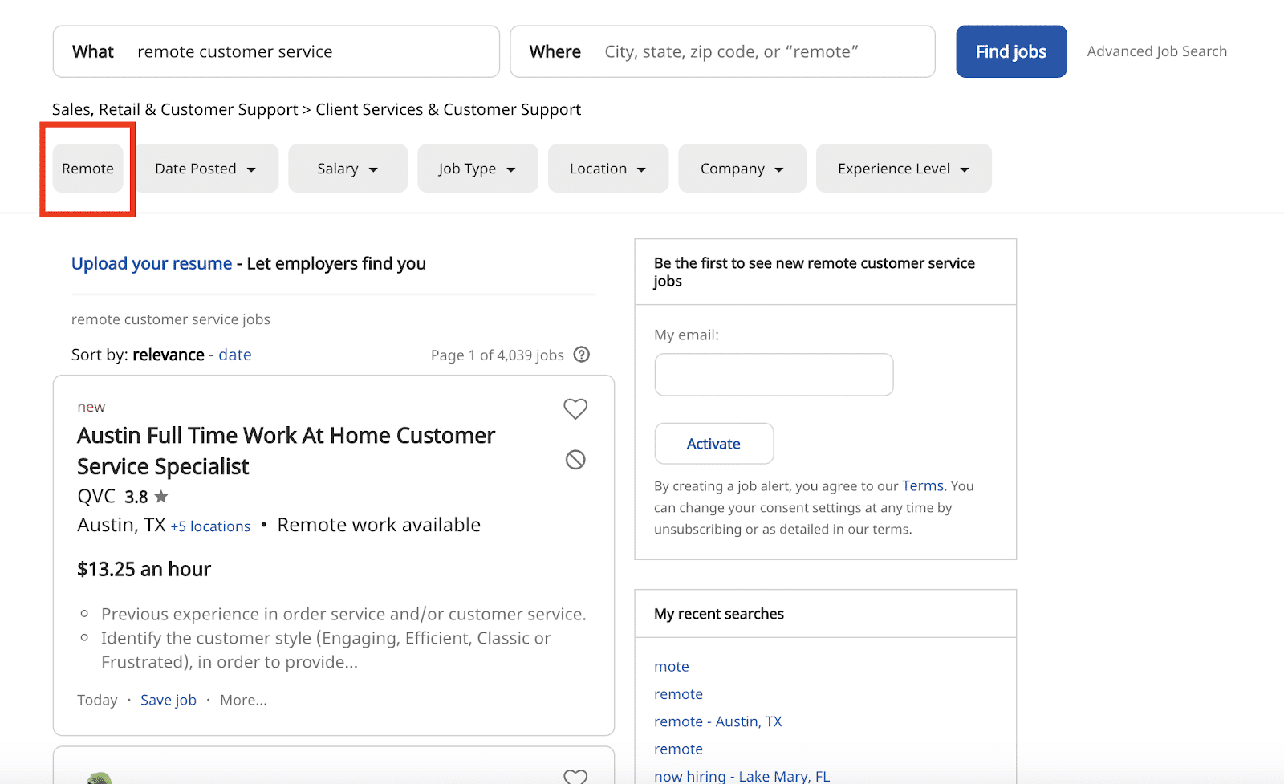The width and height of the screenshot is (1284, 784).
Task: Open the Austin Full Time Work At Home job title
Action: click(286, 451)
